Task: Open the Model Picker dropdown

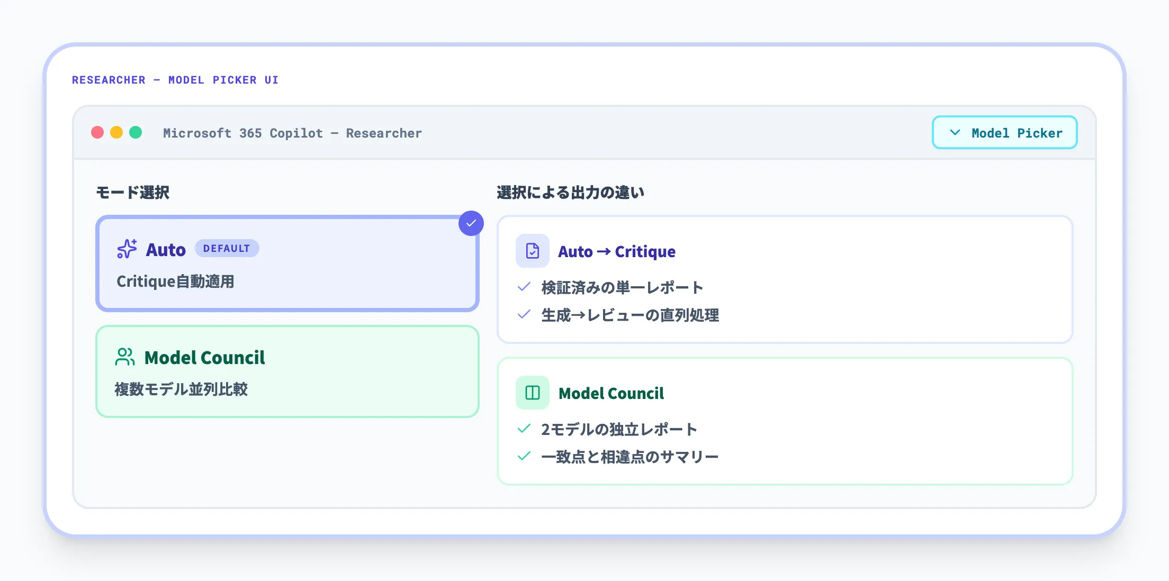Action: tap(1004, 133)
